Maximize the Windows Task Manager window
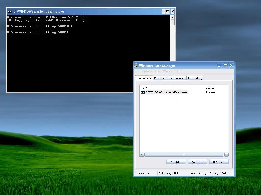This screenshot has height=195, width=261. [x=225, y=66]
